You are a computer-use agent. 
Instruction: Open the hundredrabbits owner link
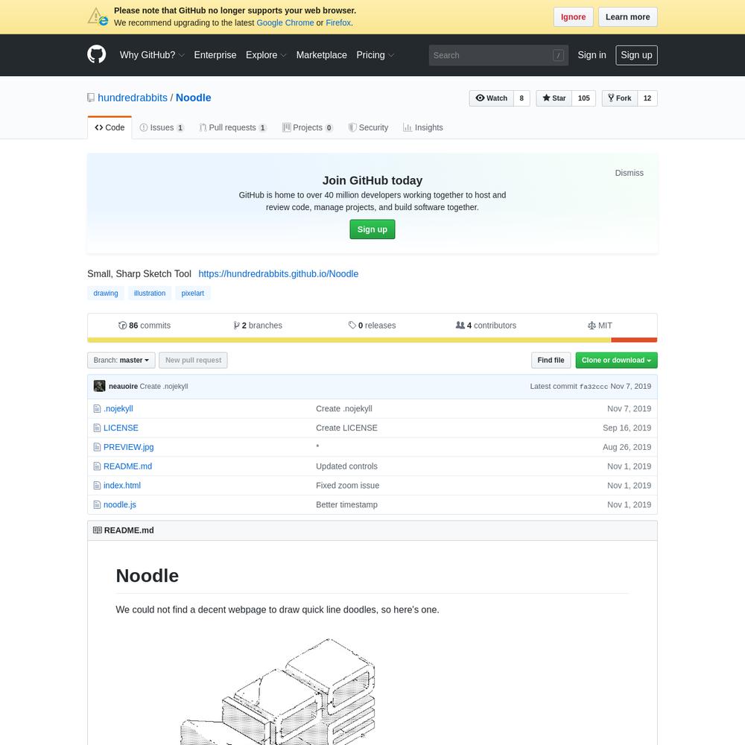133,98
